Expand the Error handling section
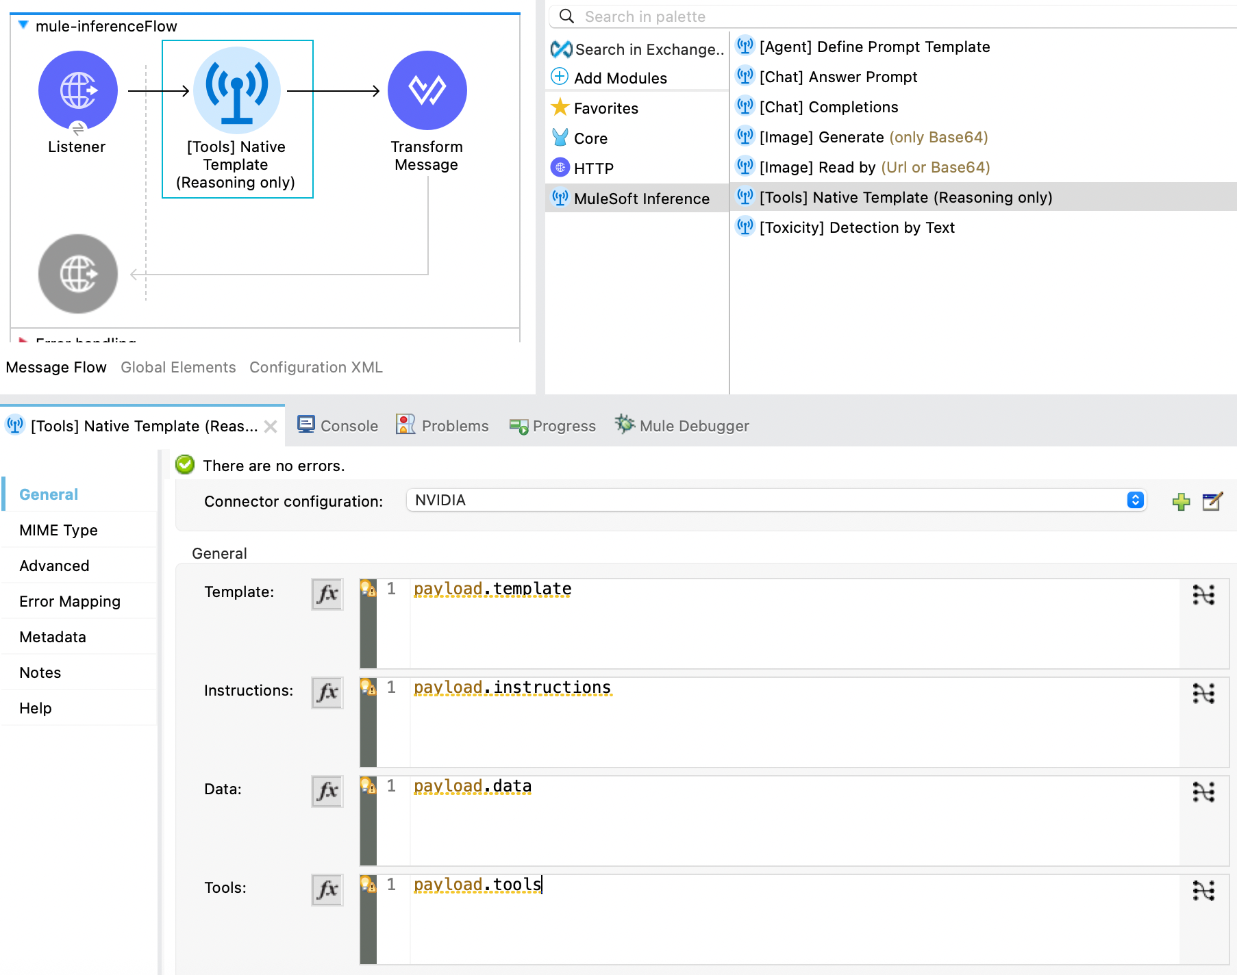 coord(23,340)
